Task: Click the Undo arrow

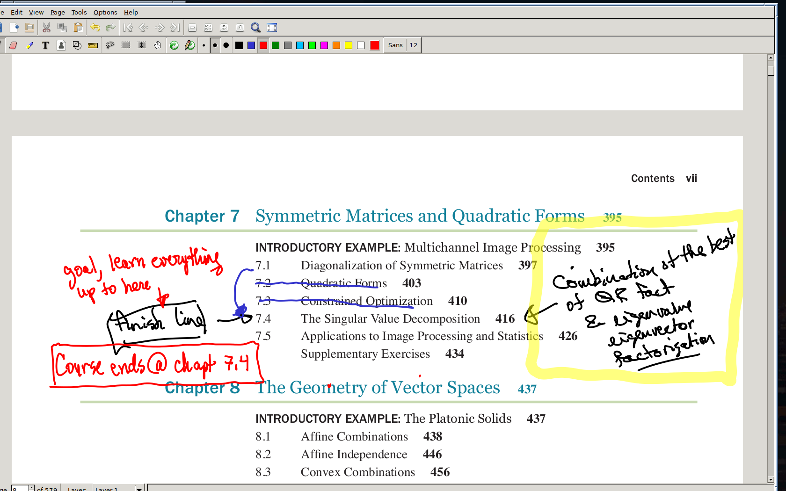Action: (x=95, y=28)
